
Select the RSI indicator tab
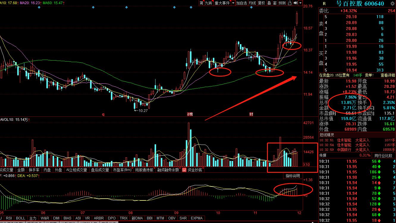9,218
